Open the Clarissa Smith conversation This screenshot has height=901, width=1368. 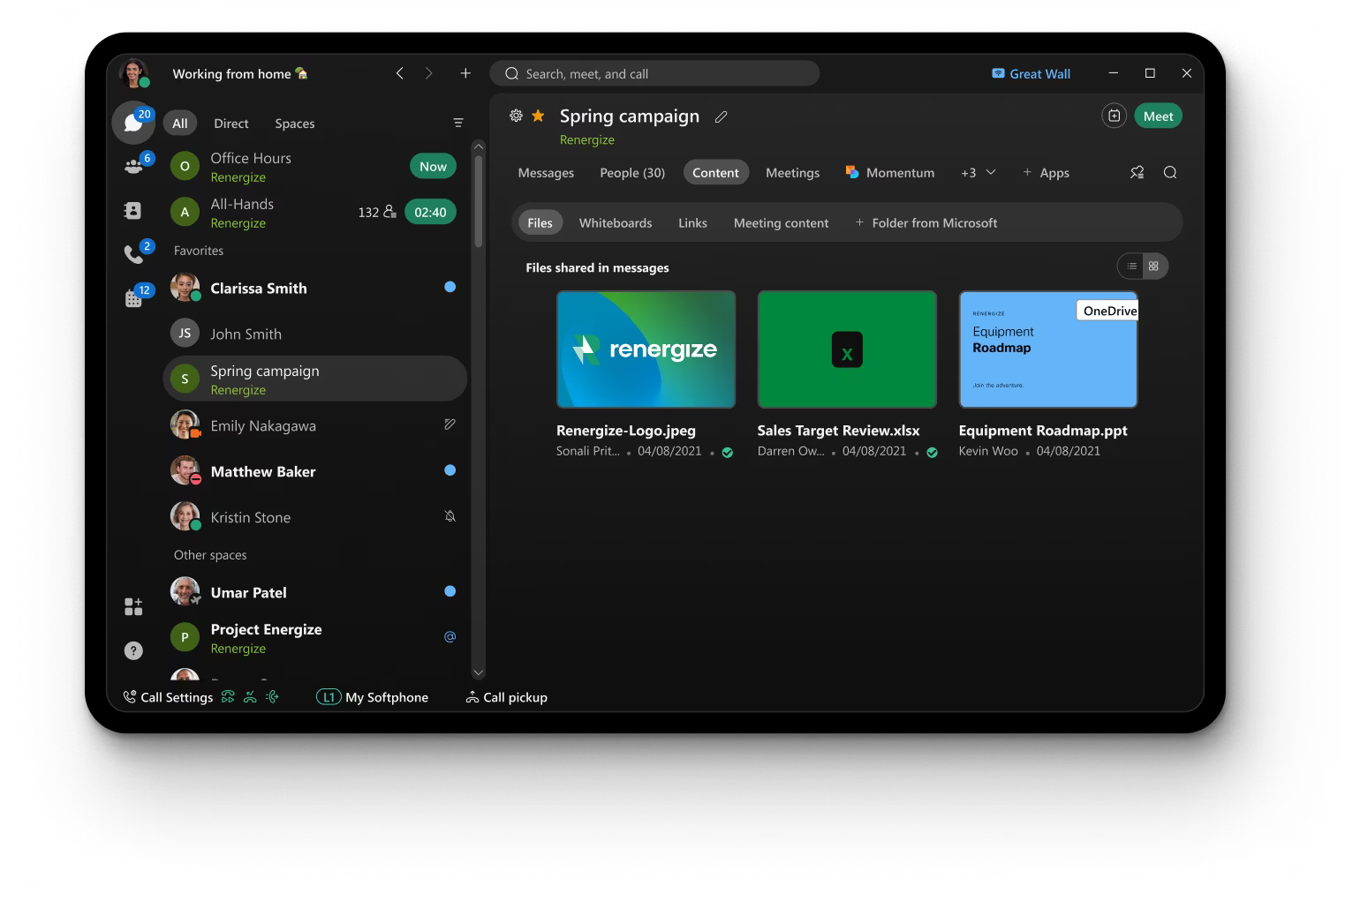(315, 288)
